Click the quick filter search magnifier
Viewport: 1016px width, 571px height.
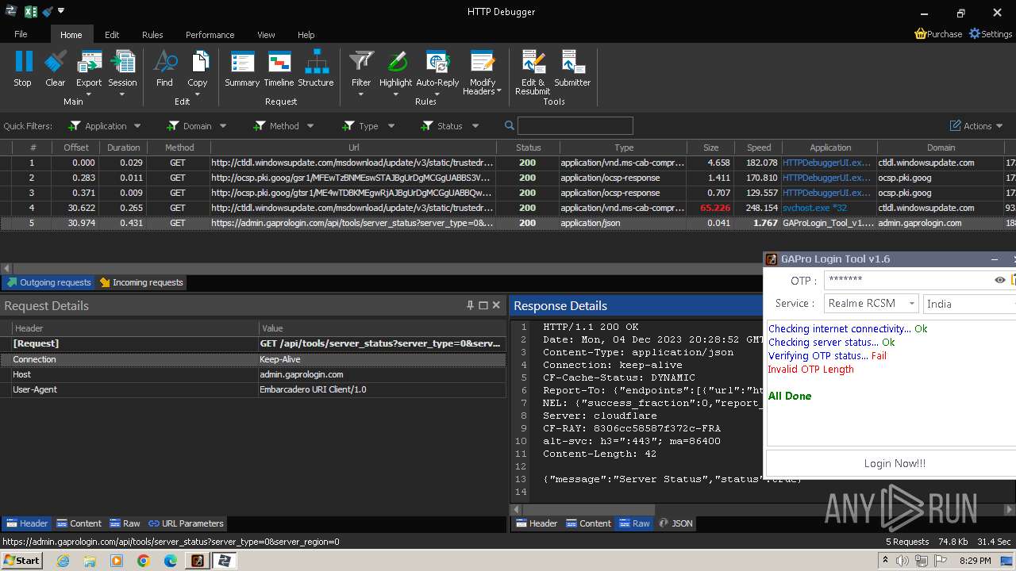click(510, 125)
